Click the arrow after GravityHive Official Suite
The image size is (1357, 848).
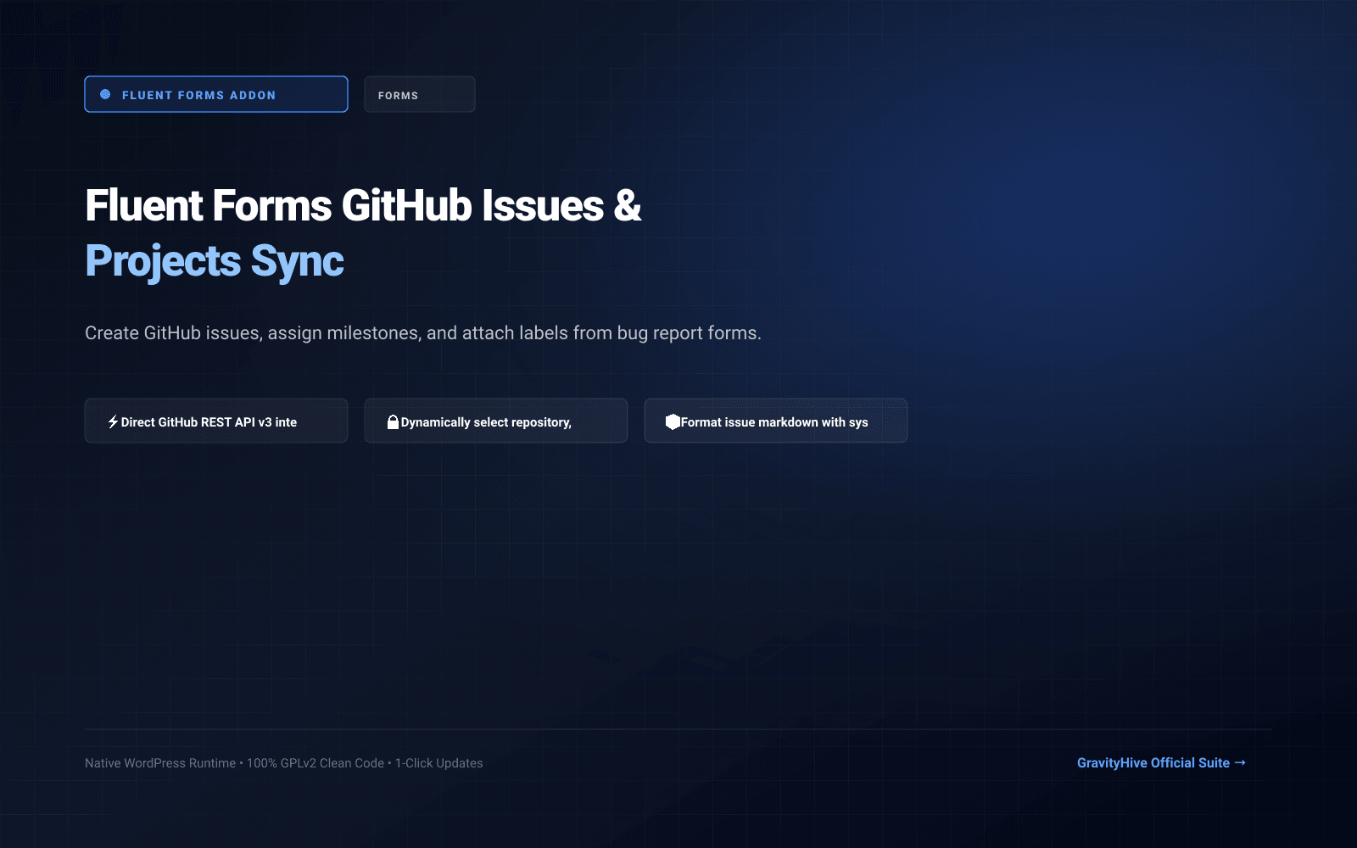[1240, 762]
